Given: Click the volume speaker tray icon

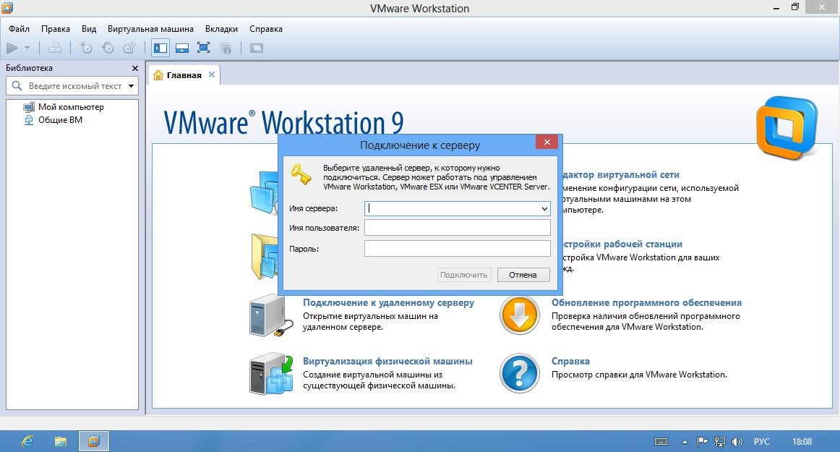Looking at the screenshot, I should 737,442.
